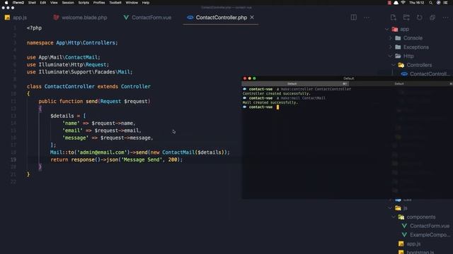Image resolution: width=453 pixels, height=254 pixels.
Task: Click 'Controller created successfully.' terminal output
Action: tap(277, 94)
